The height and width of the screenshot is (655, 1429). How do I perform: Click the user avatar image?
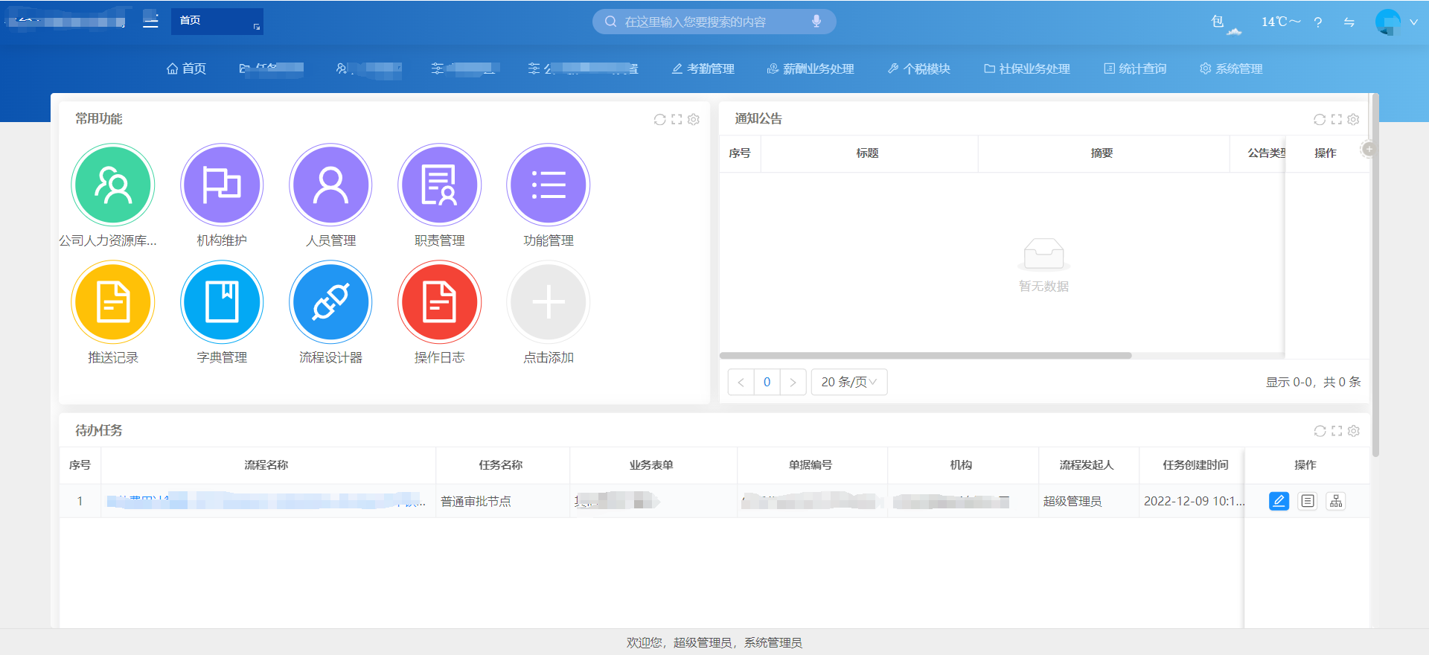(x=1388, y=22)
